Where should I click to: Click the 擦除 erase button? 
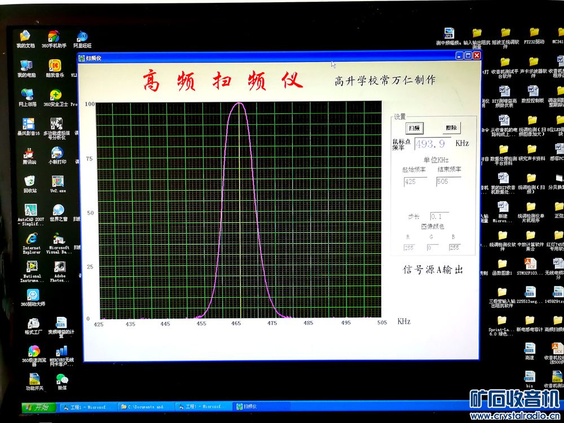tap(451, 127)
